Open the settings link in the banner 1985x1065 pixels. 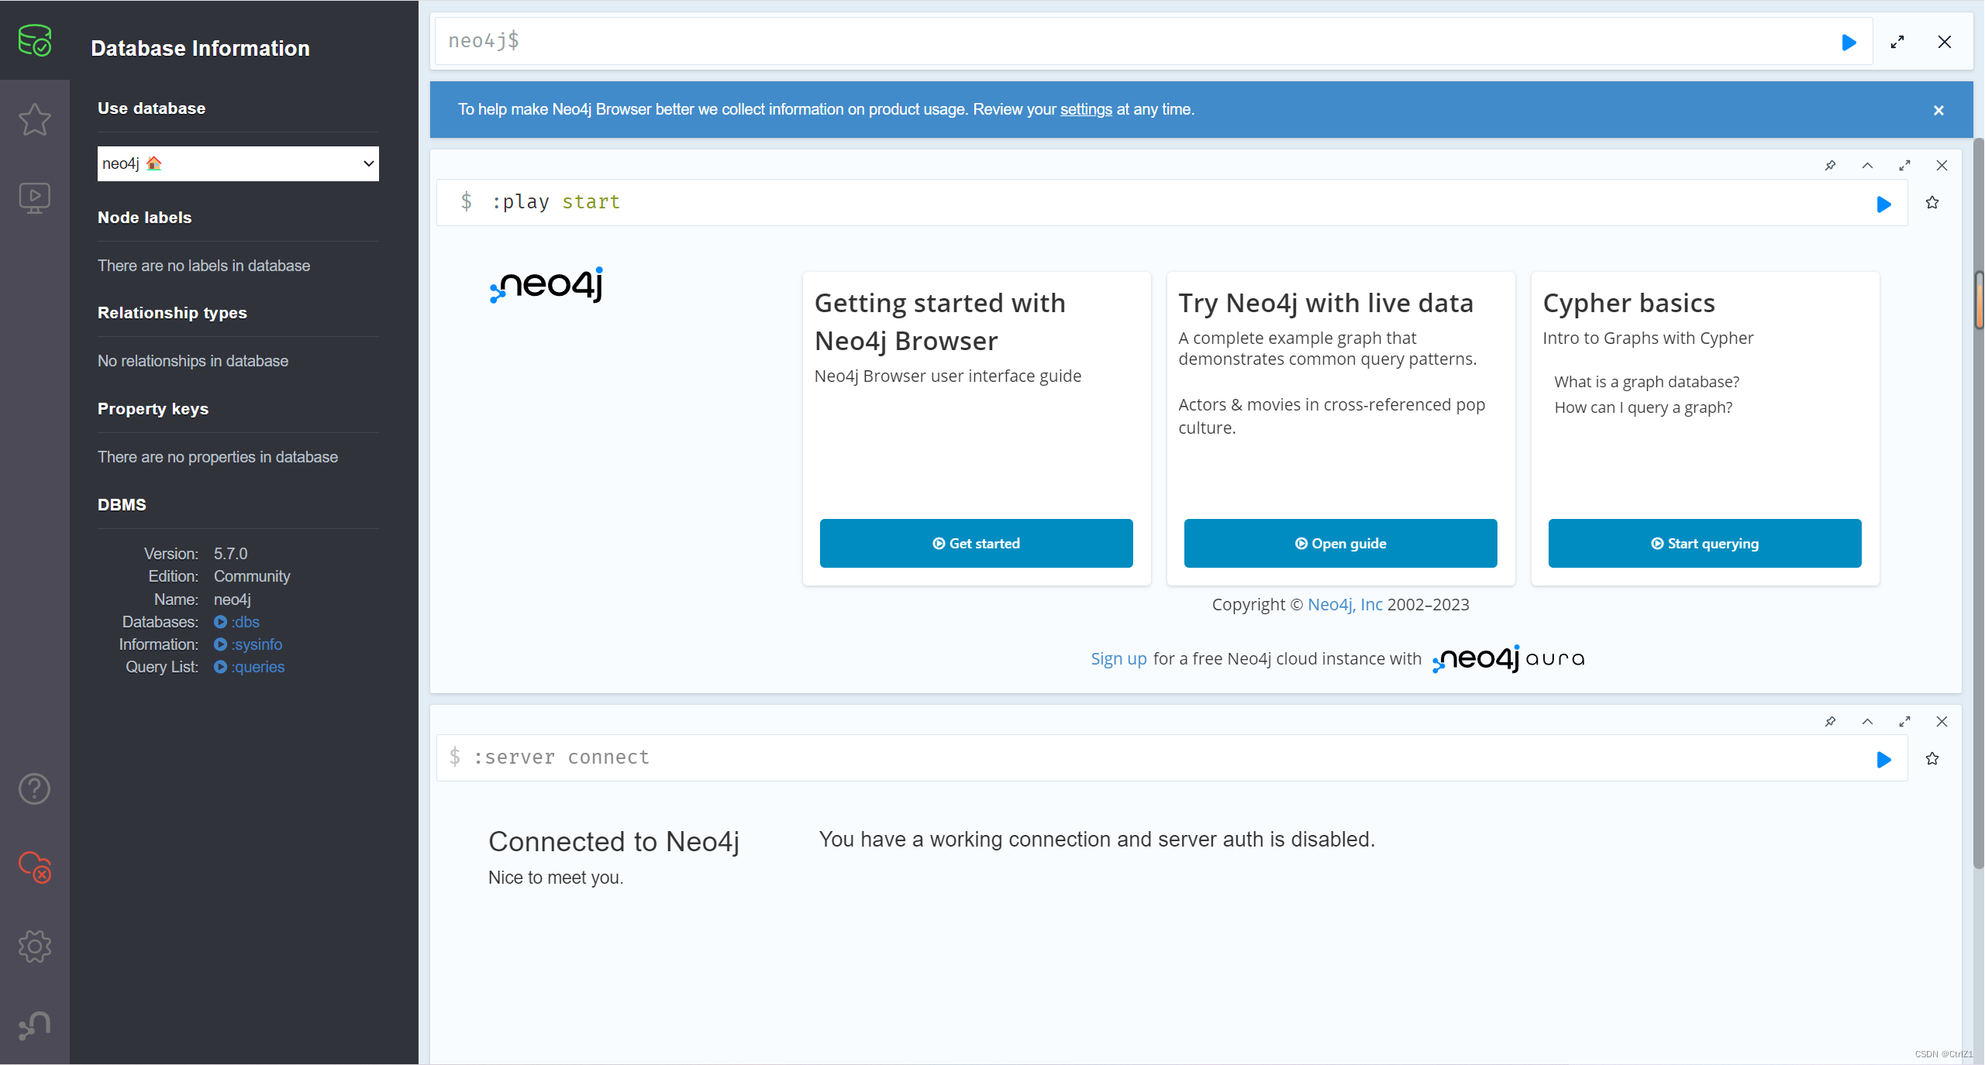[1086, 109]
